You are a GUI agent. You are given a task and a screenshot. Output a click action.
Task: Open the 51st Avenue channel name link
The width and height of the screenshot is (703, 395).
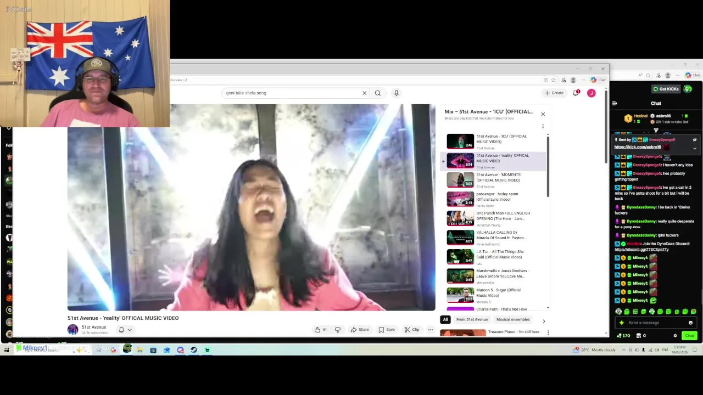(94, 327)
